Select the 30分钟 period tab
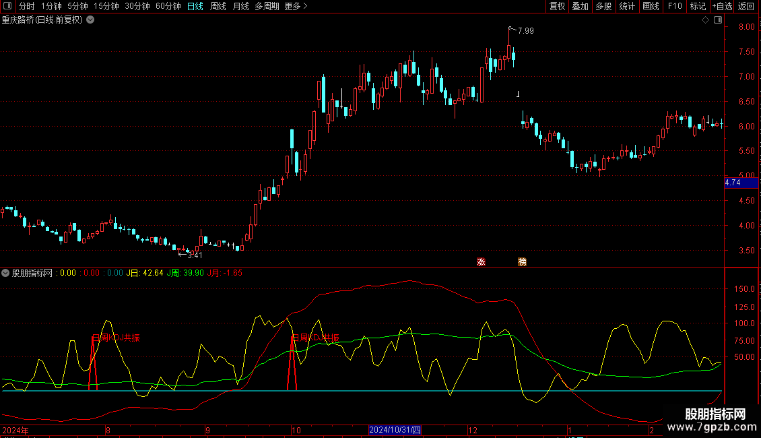 (137, 6)
